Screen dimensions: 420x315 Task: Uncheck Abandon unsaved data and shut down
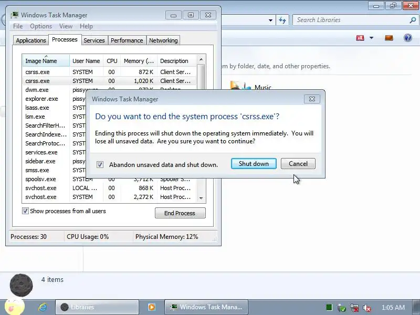coord(100,164)
